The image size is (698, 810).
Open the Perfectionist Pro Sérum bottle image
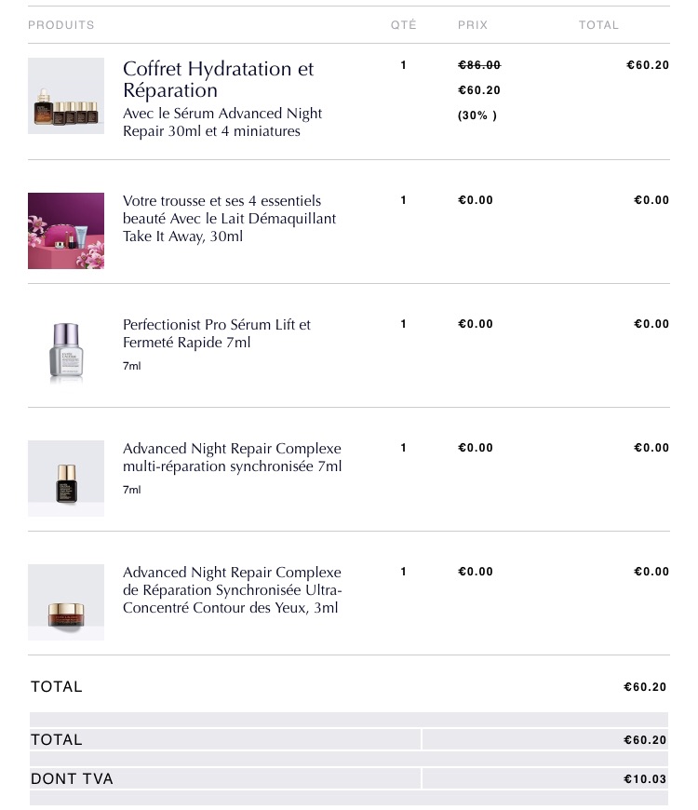click(66, 352)
